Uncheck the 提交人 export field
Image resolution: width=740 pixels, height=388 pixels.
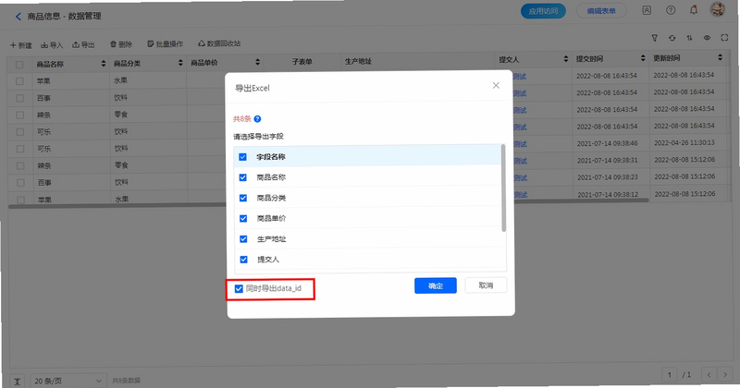(243, 260)
